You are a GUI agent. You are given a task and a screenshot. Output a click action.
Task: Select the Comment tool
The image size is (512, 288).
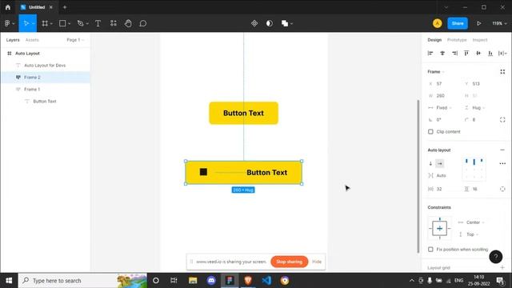pos(143,23)
